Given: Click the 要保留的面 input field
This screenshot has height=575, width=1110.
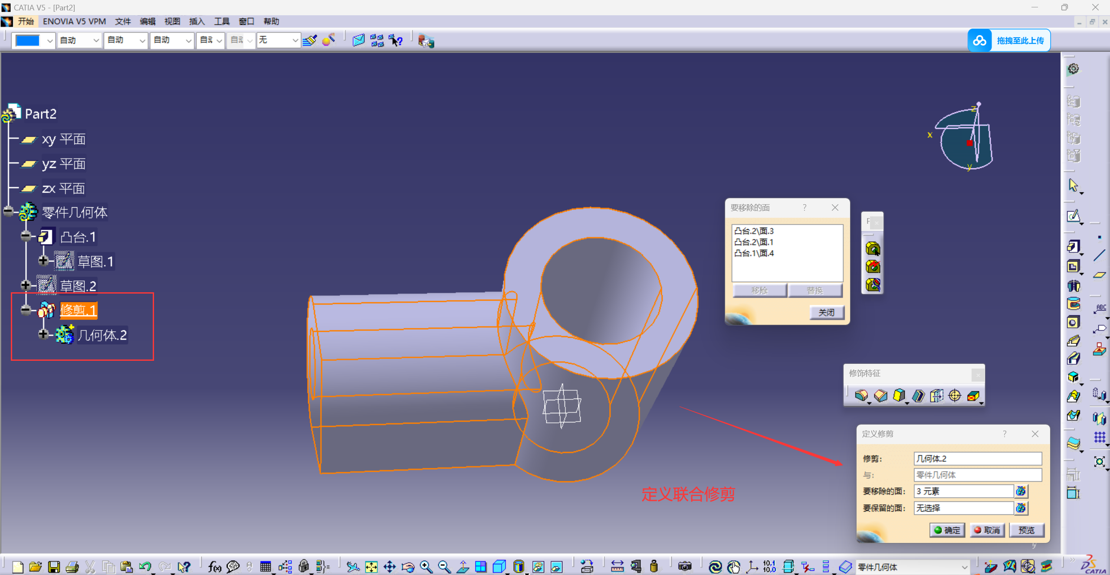Looking at the screenshot, I should (963, 508).
